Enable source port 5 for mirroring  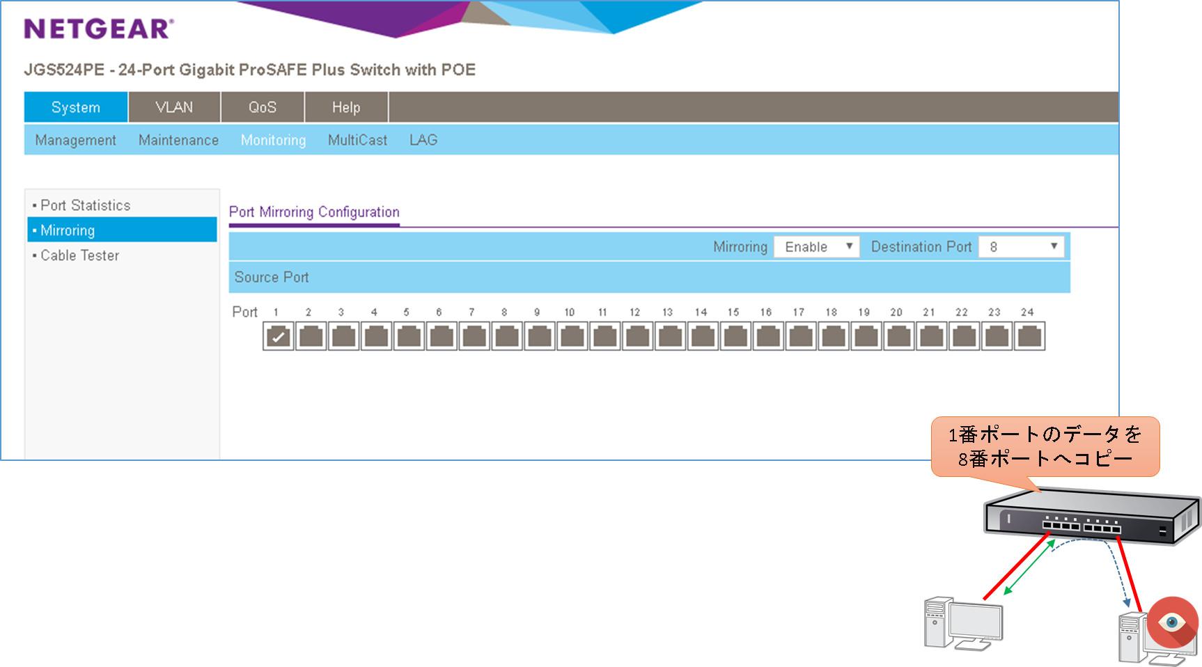[x=409, y=337]
